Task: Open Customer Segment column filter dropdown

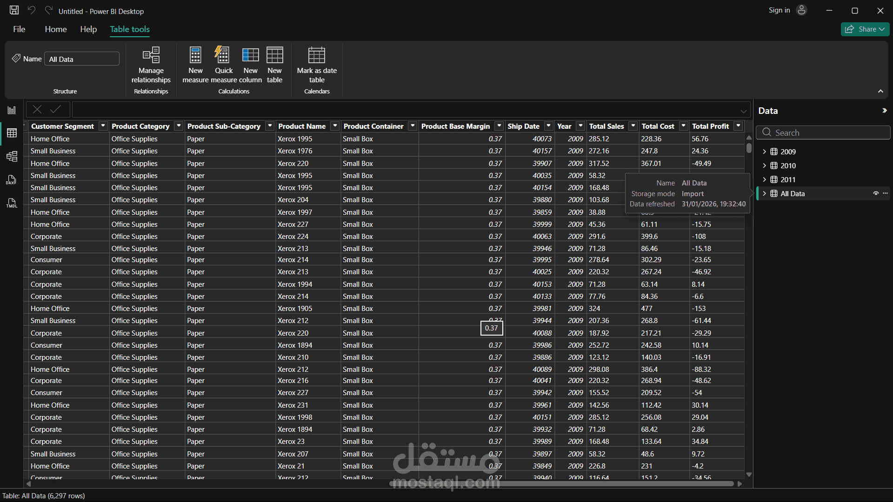Action: click(103, 126)
